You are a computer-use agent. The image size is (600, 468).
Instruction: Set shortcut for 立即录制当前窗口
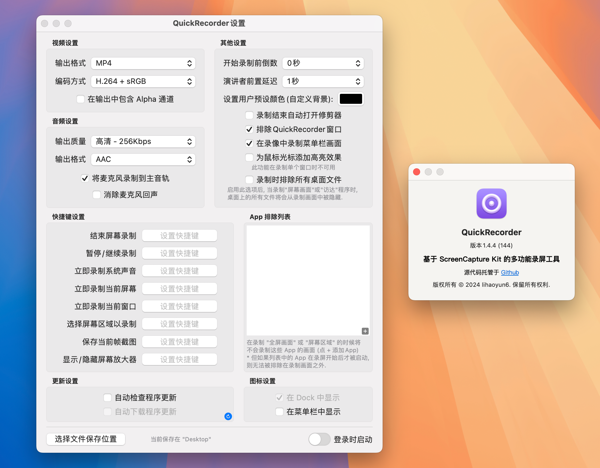tap(180, 306)
